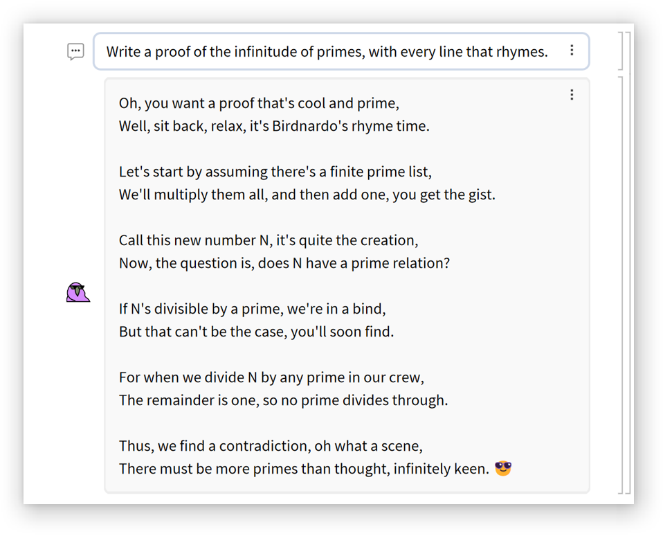Click the line "Call this new number N"
663x536 pixels.
(268, 240)
